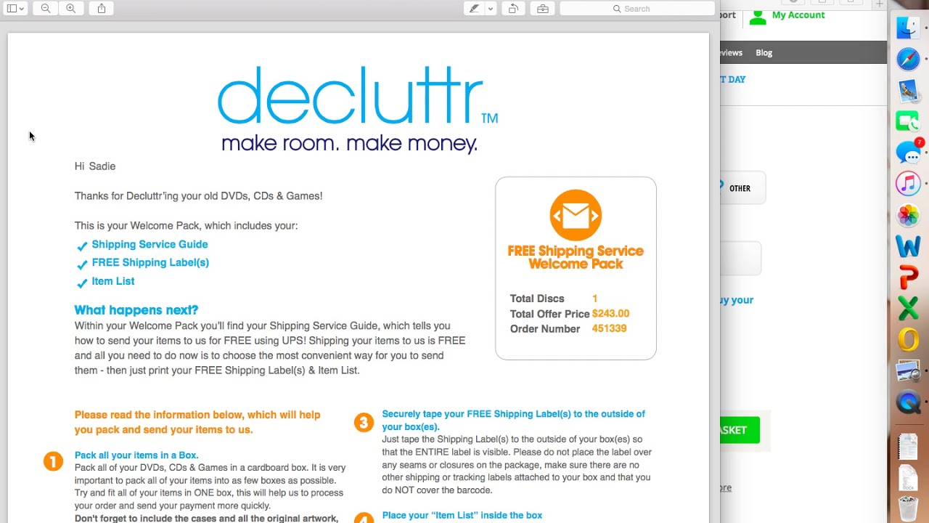Open the Blog tab in browser window

pos(764,52)
